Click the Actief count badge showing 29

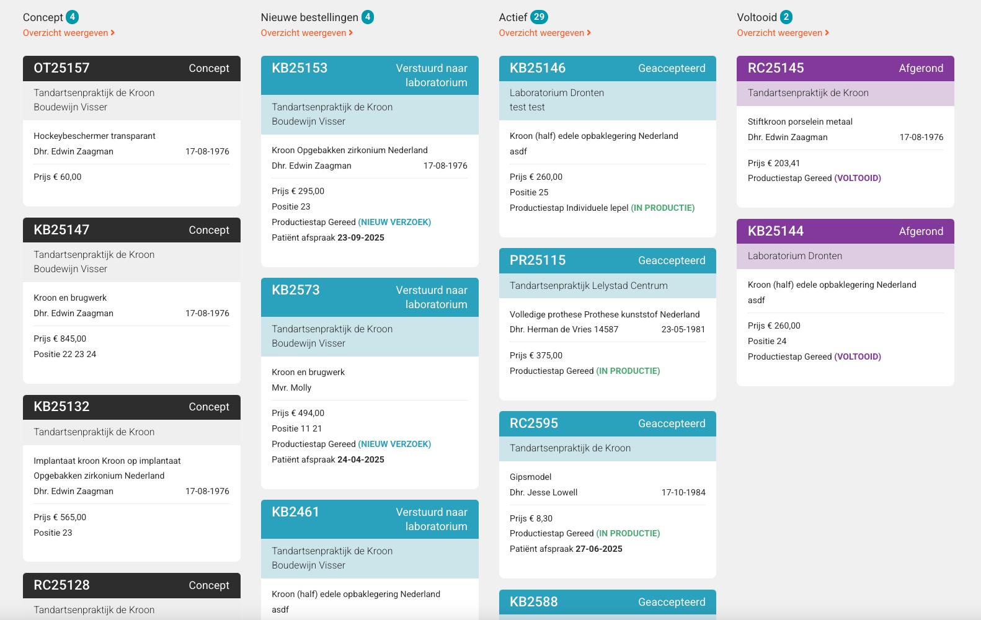tap(539, 17)
